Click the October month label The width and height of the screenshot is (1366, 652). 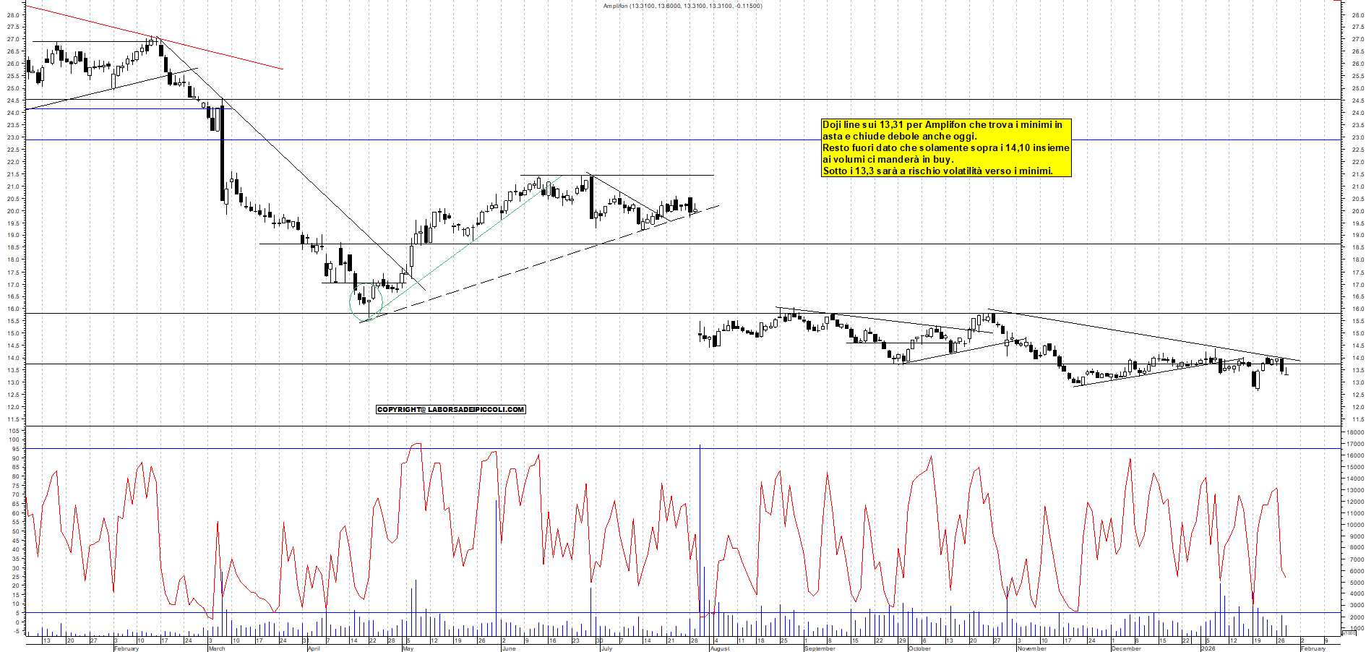pos(919,648)
